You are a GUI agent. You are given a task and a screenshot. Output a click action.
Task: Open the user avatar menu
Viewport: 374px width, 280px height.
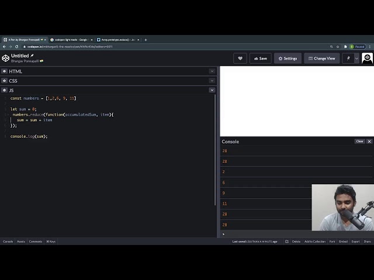[x=367, y=58]
